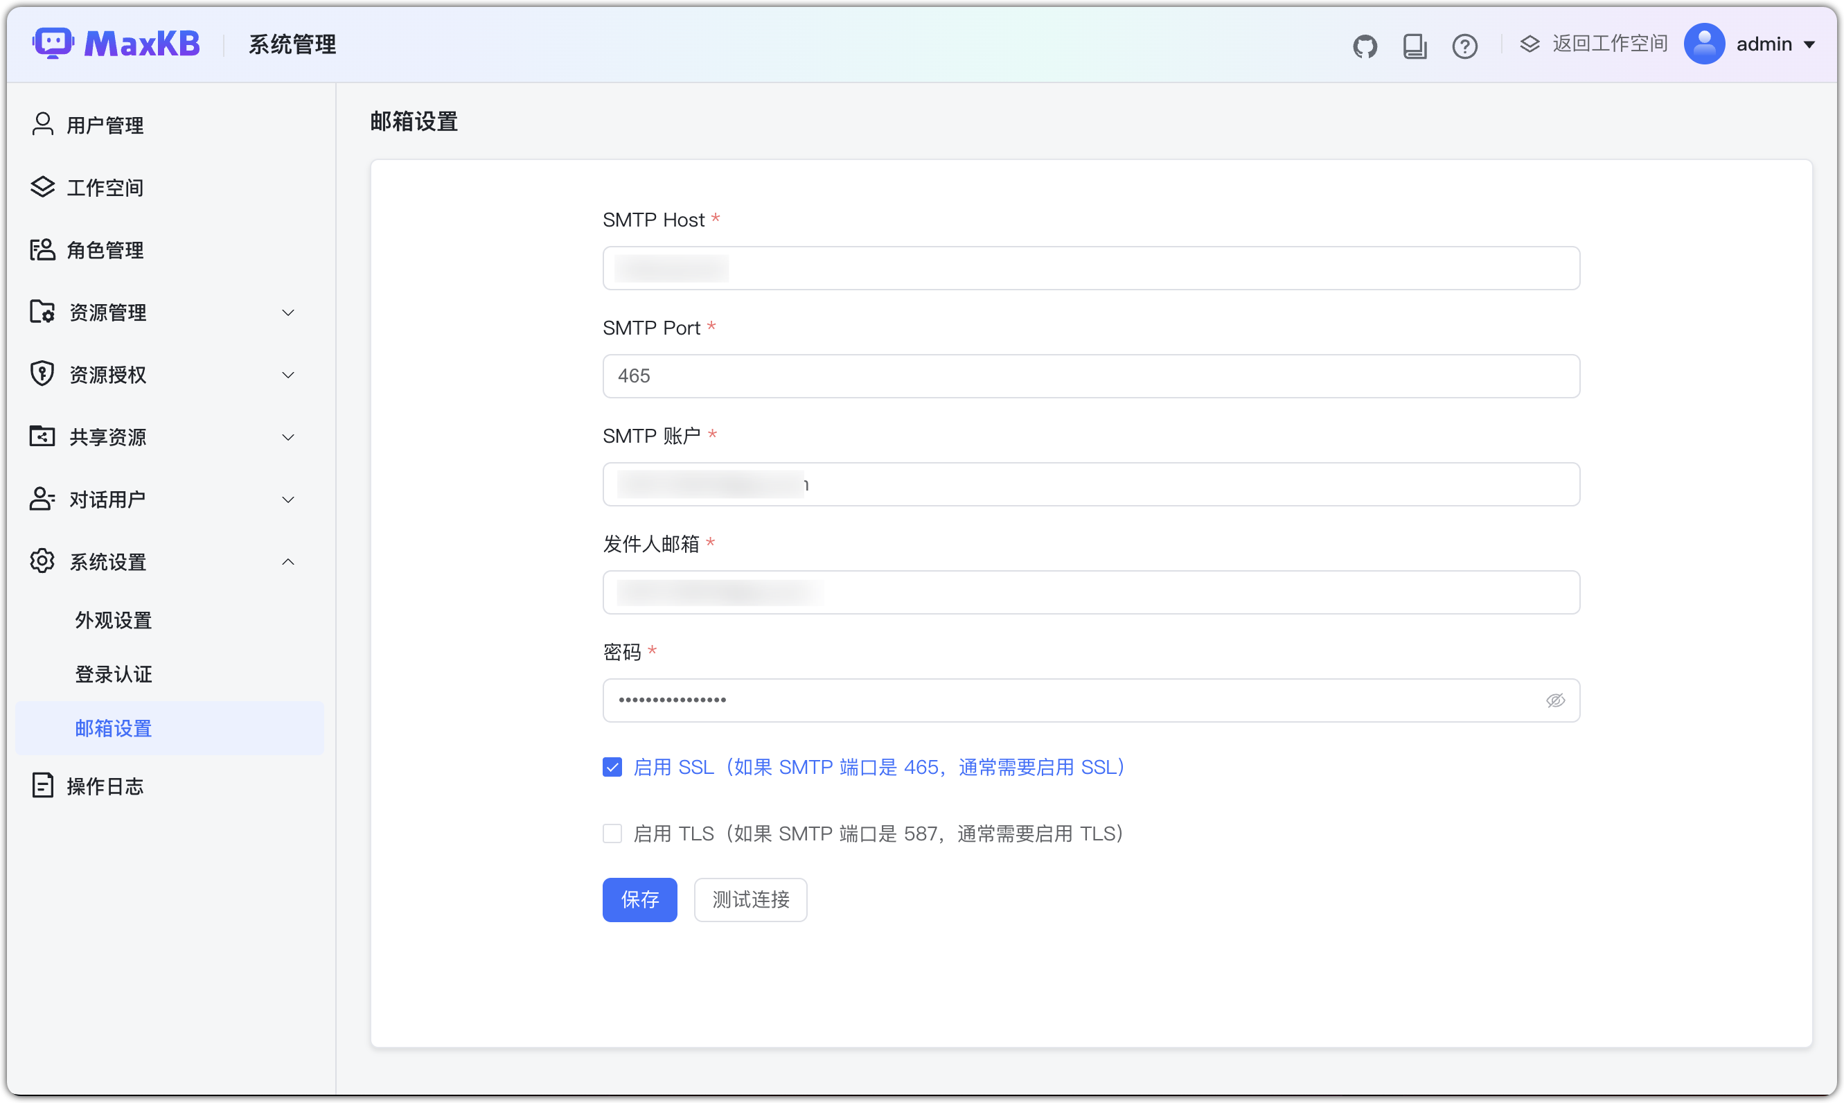1844x1103 pixels.
Task: Click the 操作日志 document icon
Action: (x=42, y=786)
